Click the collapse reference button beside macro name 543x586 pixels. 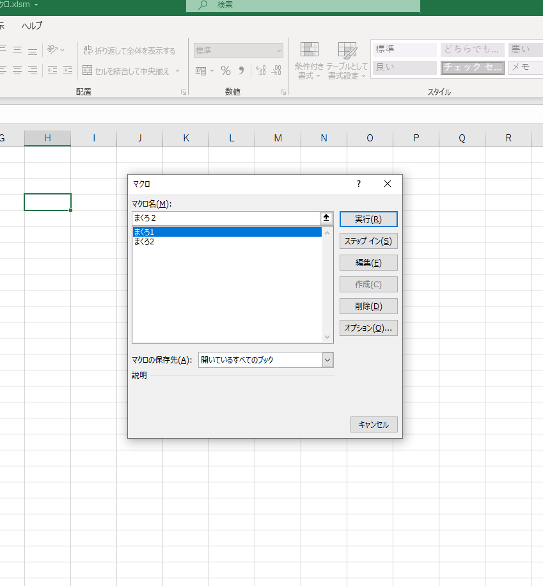pos(326,218)
